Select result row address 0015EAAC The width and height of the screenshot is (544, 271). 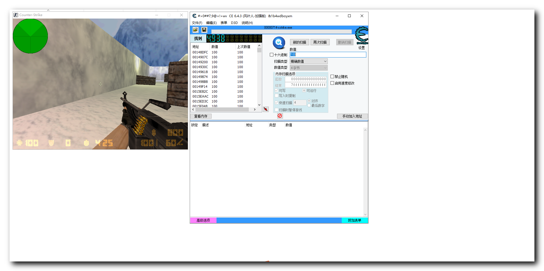(224, 97)
